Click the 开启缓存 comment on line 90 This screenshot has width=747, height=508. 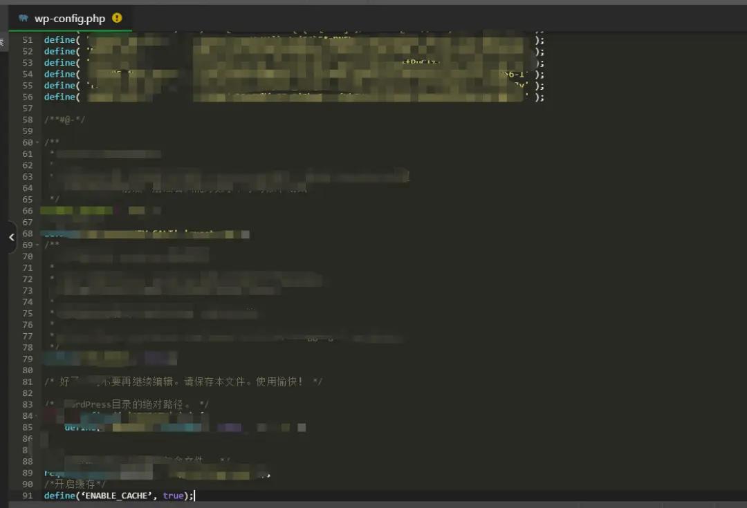[75, 485]
